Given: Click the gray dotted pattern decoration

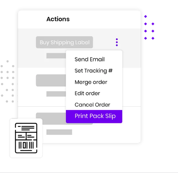Looking at the screenshot, I should (x=7, y=81).
